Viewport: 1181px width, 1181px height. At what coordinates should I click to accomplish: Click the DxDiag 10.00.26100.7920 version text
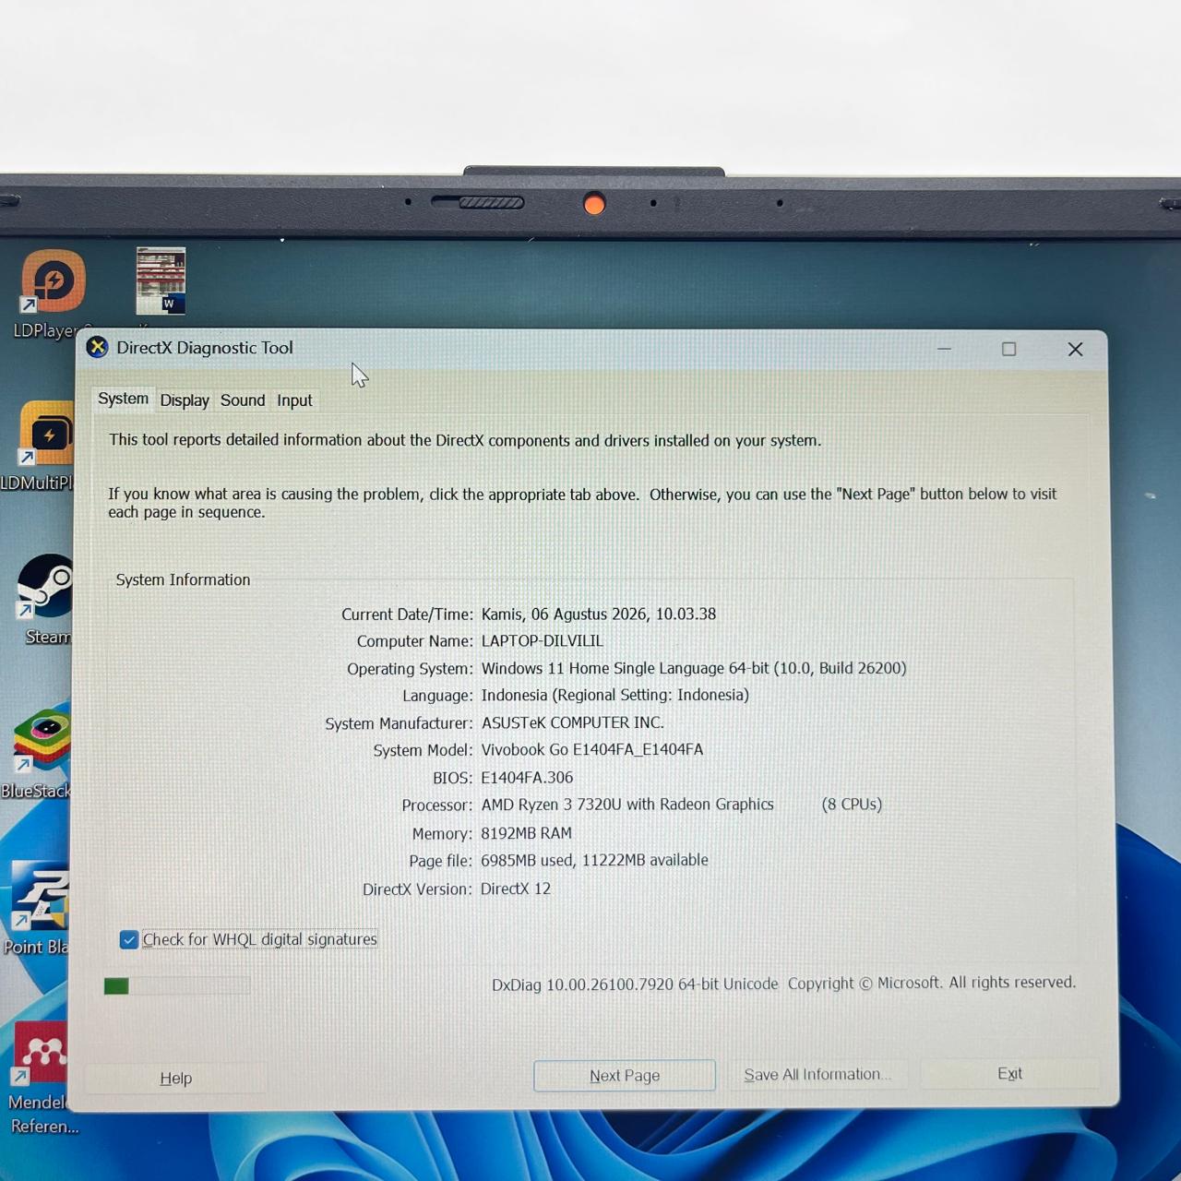coord(635,984)
